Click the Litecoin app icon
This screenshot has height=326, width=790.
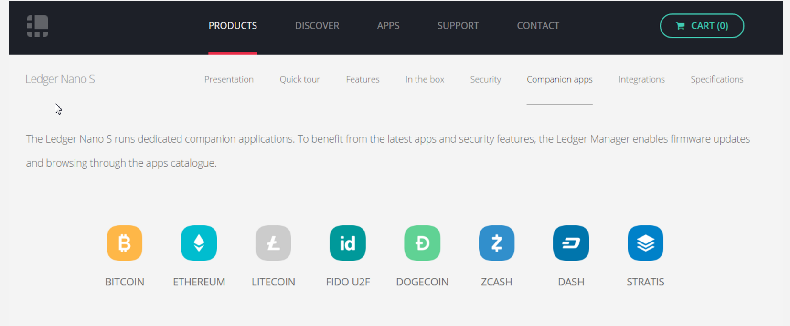[x=273, y=243]
